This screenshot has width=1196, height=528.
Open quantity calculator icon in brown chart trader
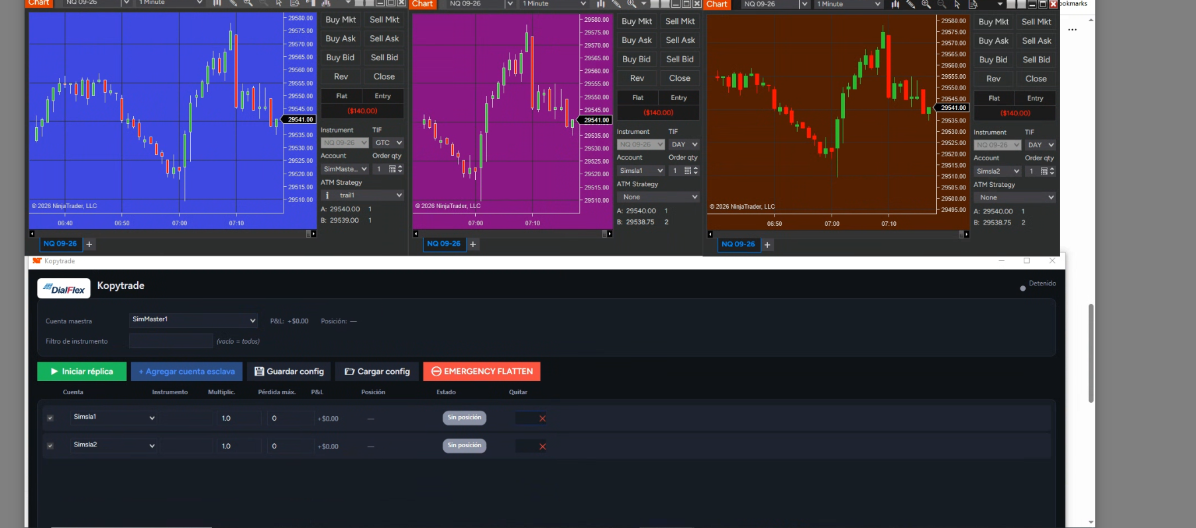tap(1044, 171)
